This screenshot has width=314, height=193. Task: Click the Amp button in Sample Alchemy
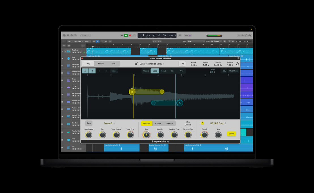click(x=182, y=64)
